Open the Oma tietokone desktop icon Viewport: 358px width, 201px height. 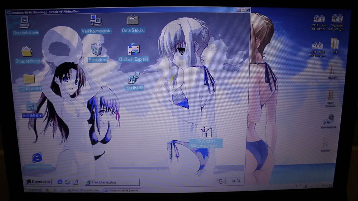pos(25,26)
